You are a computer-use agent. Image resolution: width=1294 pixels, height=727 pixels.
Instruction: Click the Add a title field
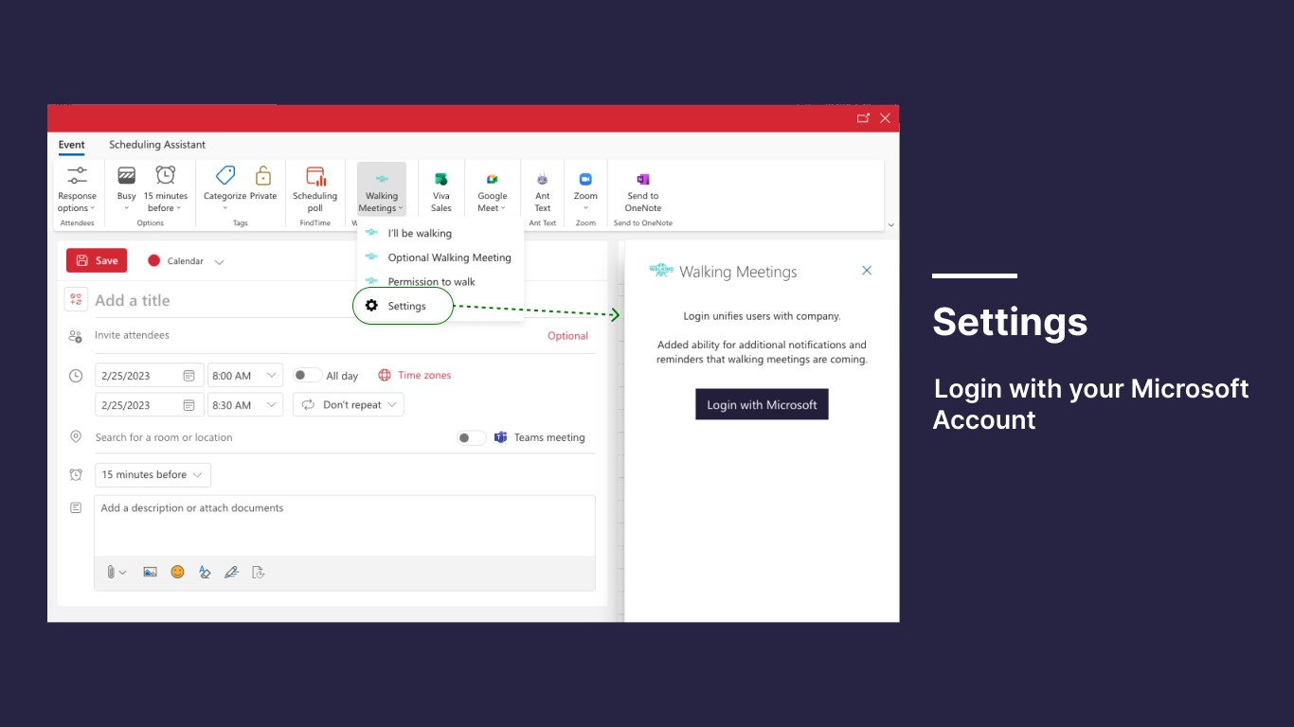point(345,300)
